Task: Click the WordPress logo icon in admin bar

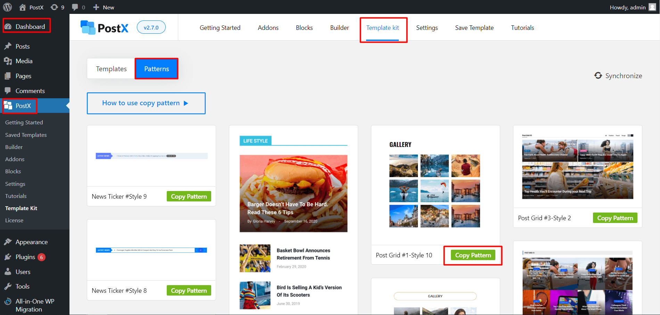Action: [7, 7]
